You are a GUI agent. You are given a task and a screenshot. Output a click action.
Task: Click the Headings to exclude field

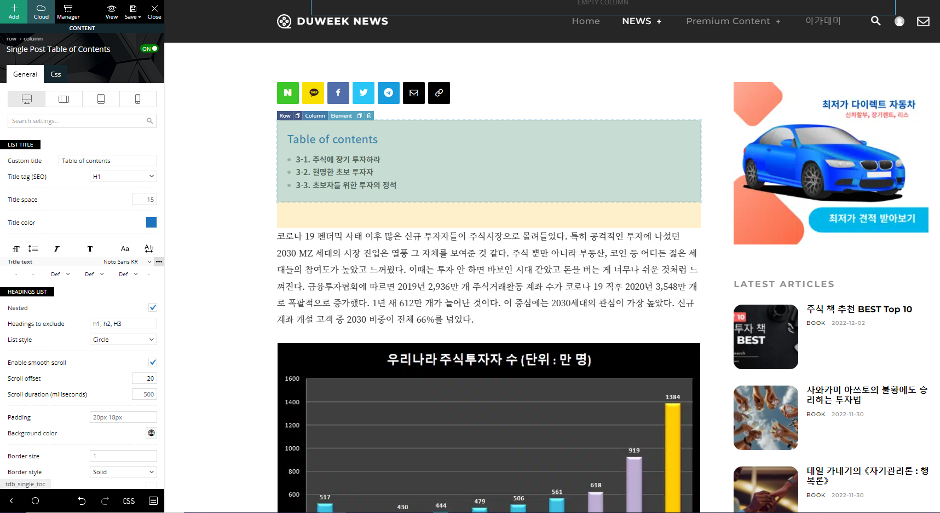tap(123, 324)
